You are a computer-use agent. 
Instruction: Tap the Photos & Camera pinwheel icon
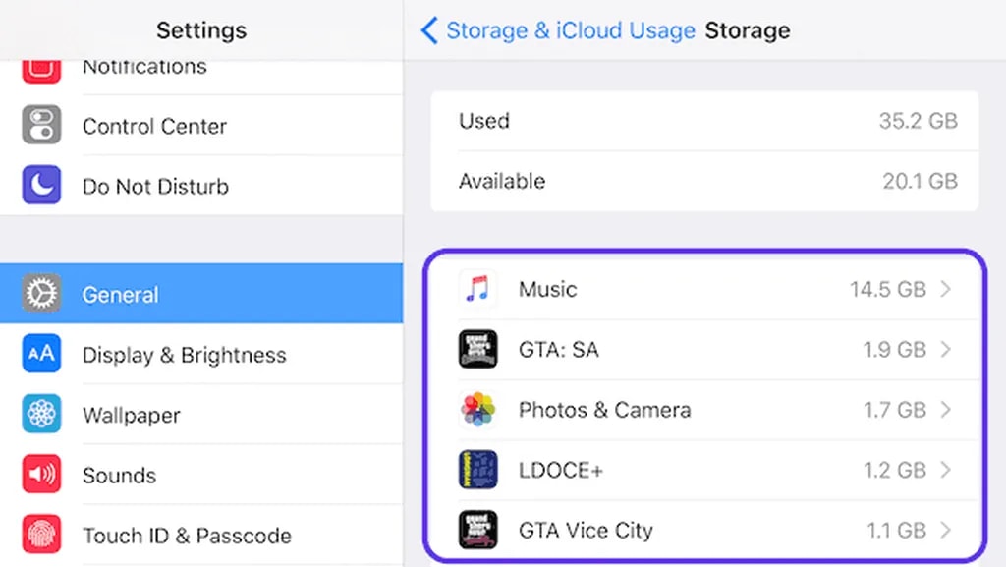pos(477,410)
